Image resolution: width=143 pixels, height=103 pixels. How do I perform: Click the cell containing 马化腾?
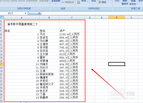[49, 41]
